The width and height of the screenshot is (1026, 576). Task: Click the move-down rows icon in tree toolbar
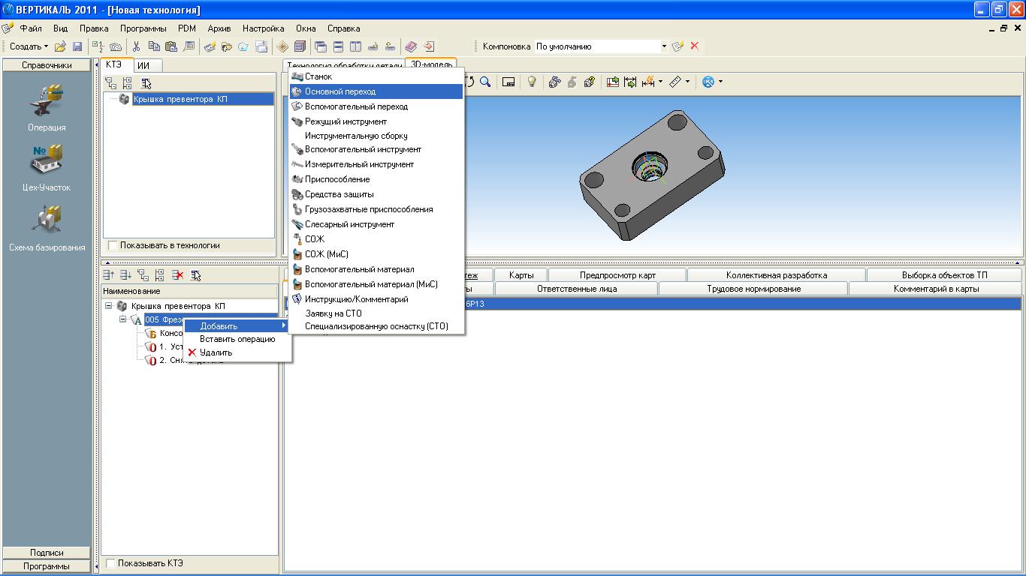pos(126,275)
